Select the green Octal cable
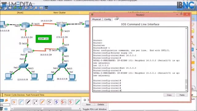Screen dimensions: 197x111 pyautogui.click(x=78, y=102)
